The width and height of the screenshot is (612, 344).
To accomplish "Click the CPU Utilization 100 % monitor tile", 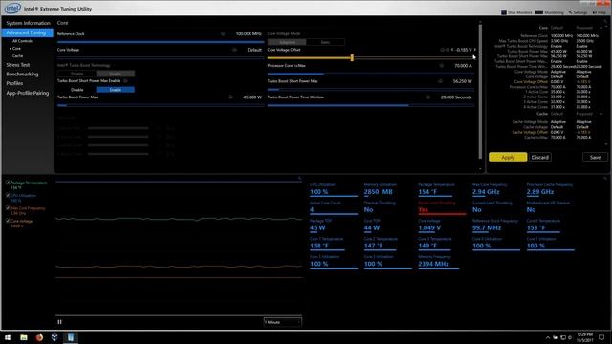I will click(334, 189).
